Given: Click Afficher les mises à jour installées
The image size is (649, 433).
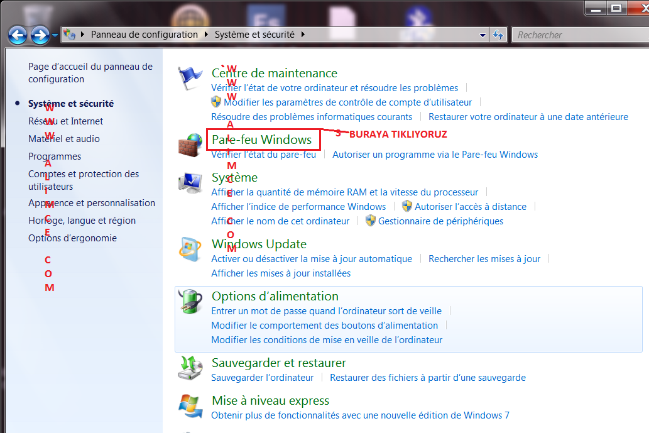Looking at the screenshot, I should (281, 273).
